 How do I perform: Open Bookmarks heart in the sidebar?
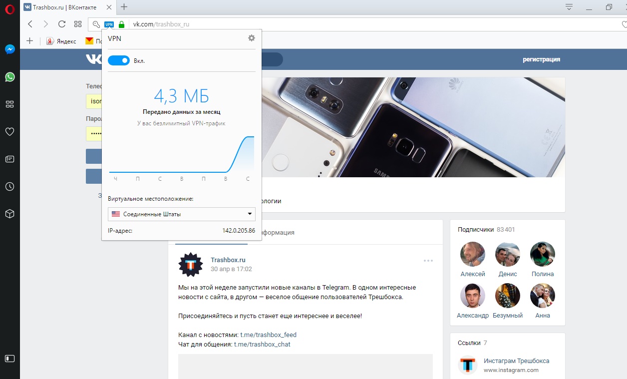tap(10, 132)
